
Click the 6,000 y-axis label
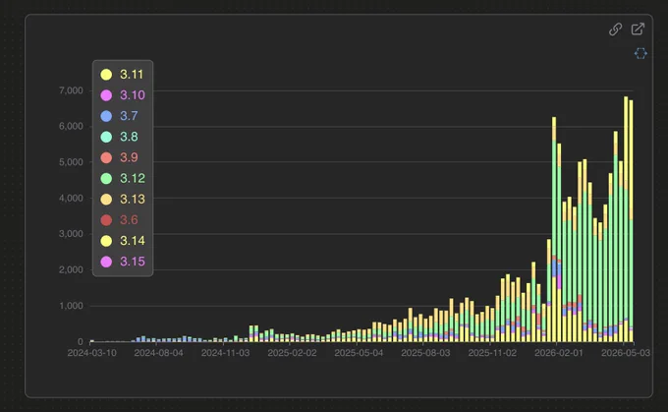[71, 126]
